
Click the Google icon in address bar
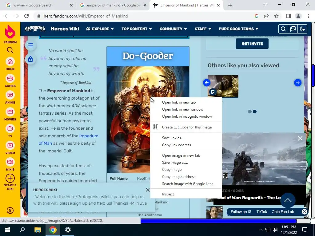pos(257,16)
